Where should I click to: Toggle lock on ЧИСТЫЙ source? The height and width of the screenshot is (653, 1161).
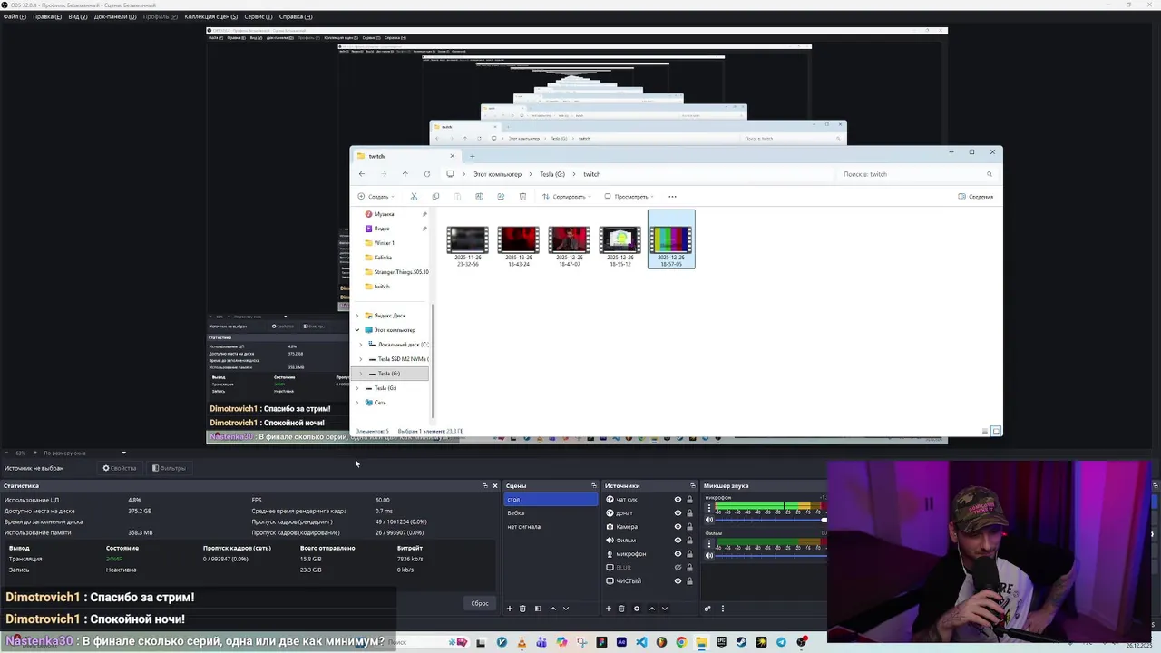click(689, 581)
